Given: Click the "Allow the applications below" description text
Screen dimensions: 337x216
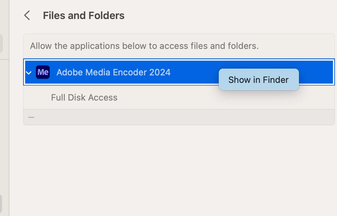Looking at the screenshot, I should coord(144,46).
